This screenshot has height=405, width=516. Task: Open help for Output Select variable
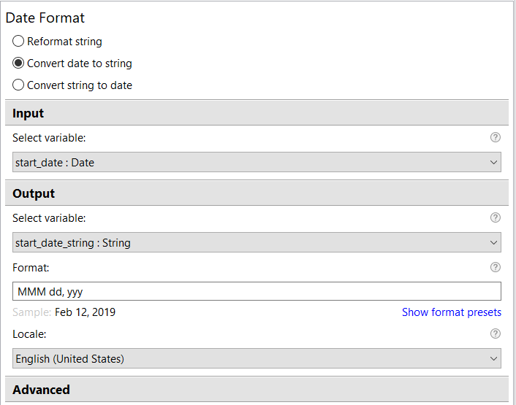tap(496, 217)
